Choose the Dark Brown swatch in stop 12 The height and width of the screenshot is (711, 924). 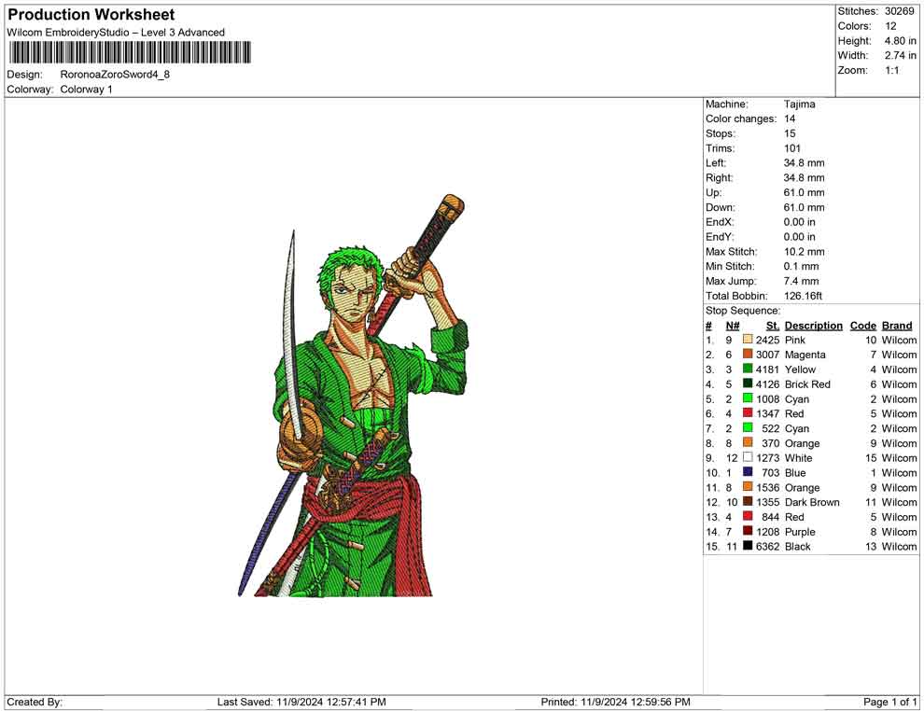point(748,502)
